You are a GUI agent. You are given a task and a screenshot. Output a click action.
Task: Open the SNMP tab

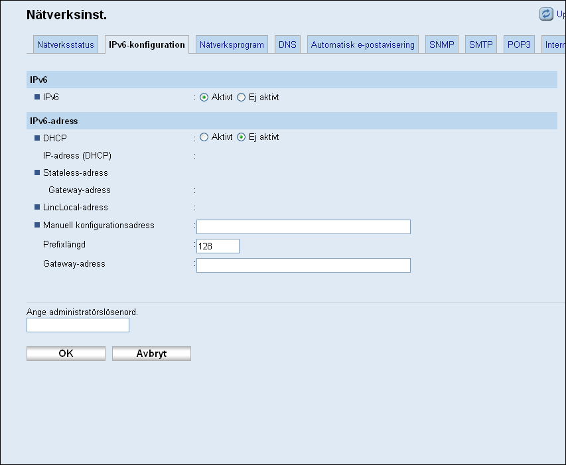click(x=442, y=44)
